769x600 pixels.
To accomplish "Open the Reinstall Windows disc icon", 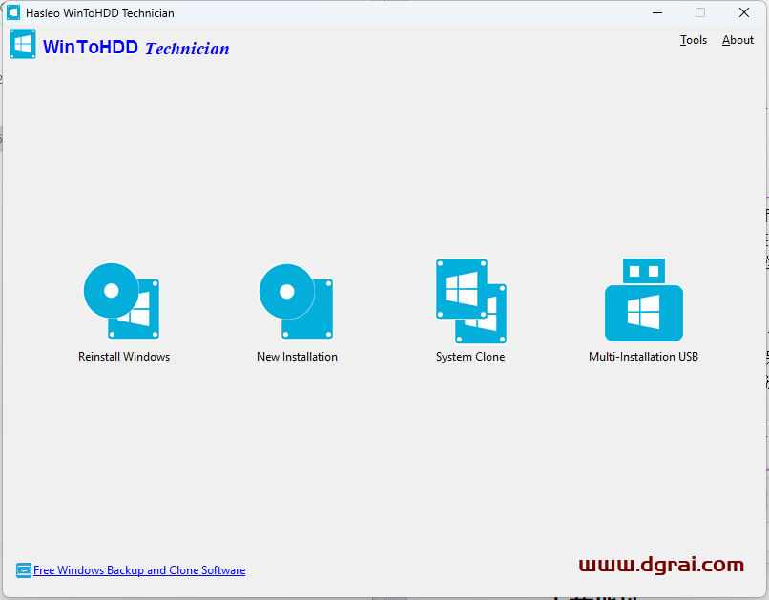I will [121, 301].
